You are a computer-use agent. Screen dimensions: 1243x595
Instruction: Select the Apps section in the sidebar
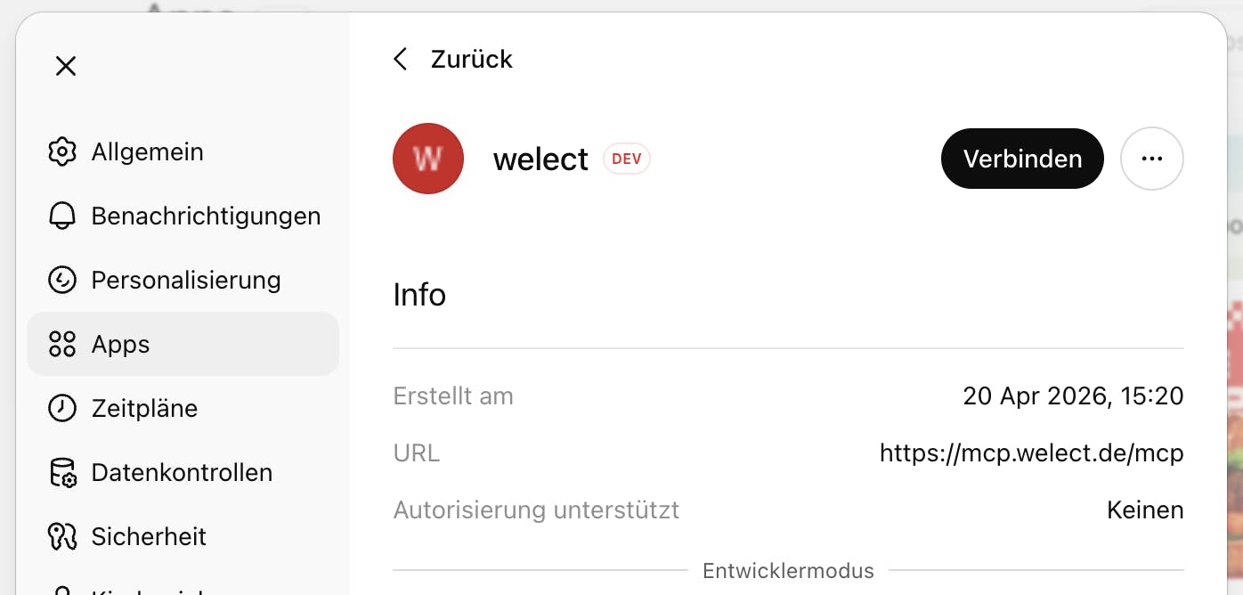pyautogui.click(x=120, y=344)
